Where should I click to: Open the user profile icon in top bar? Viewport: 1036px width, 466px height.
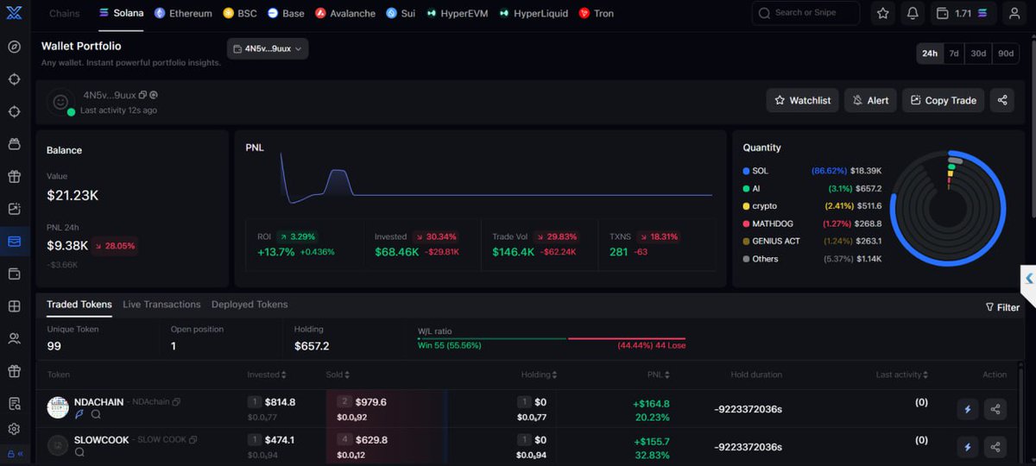click(1014, 14)
